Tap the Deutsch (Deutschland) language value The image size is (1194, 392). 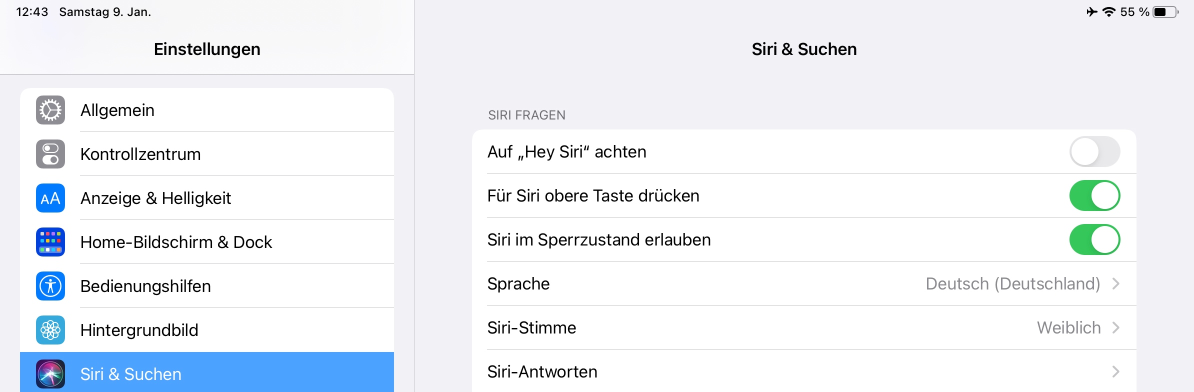click(1012, 283)
